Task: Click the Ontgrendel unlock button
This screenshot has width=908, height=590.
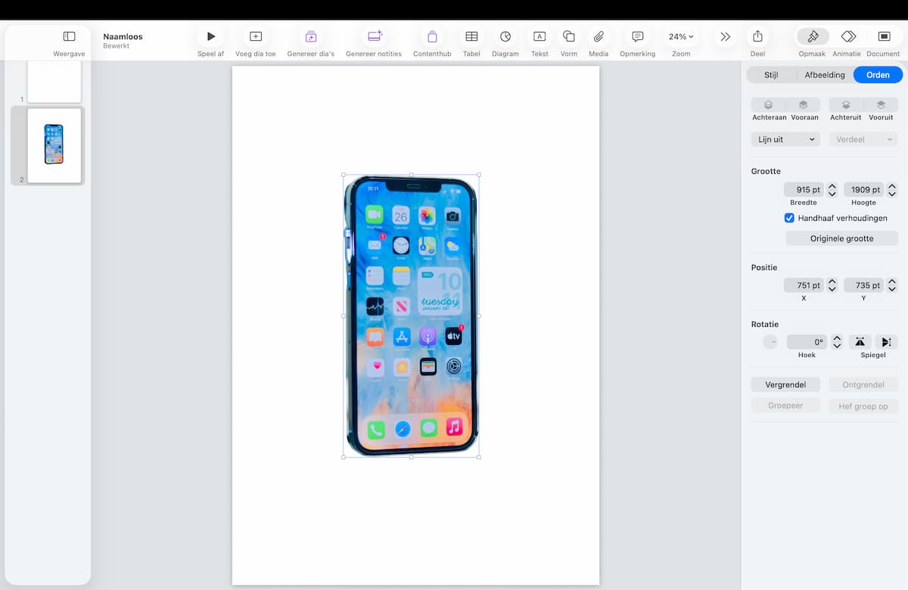Action: click(863, 384)
